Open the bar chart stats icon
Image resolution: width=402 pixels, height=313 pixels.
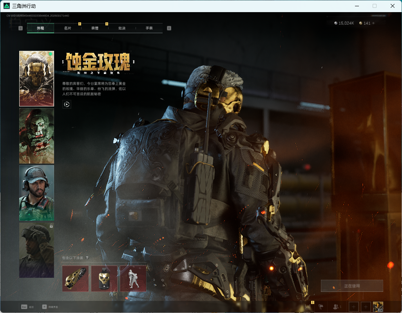click(308, 306)
